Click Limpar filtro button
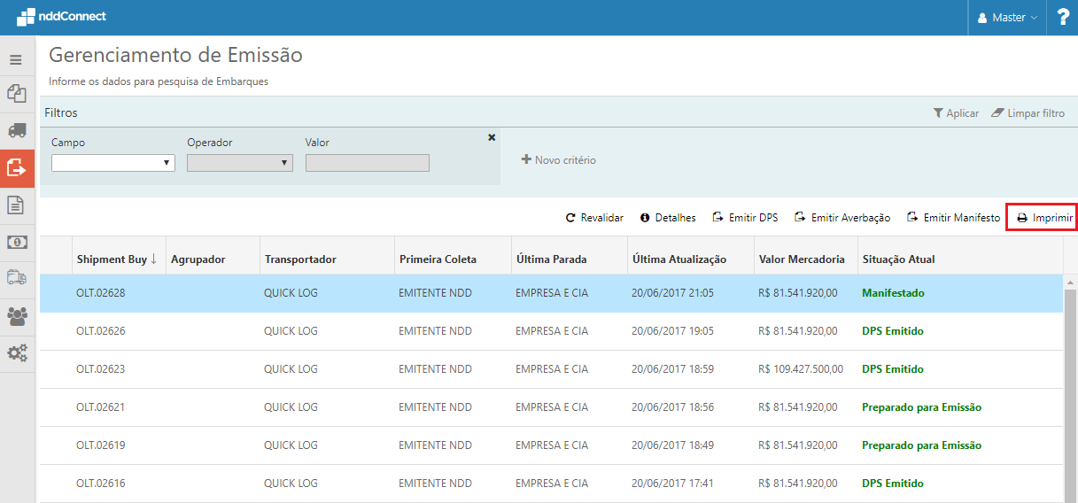This screenshot has height=503, width=1078. click(1028, 113)
